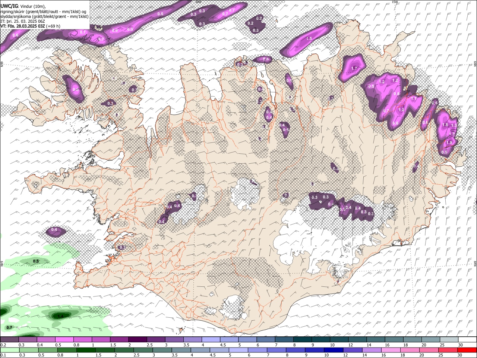Click the '15W' longitude label
The height and width of the screenshot is (358, 477).
pos(395,2)
